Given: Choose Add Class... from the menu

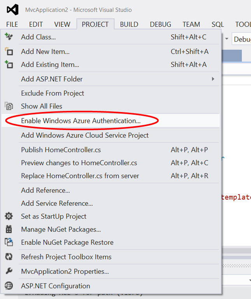Looking at the screenshot, I should point(111,37).
